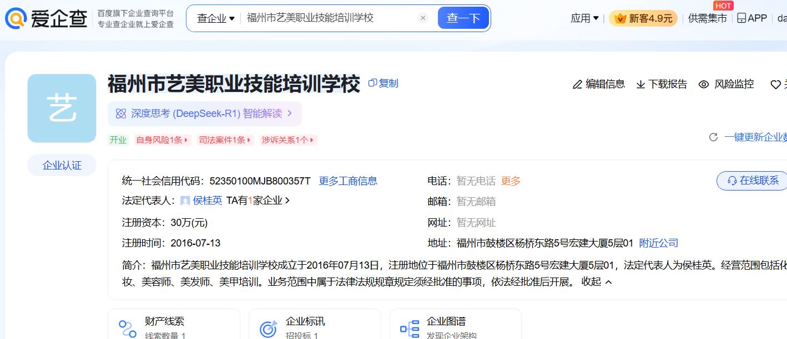Click into the company search input field
This screenshot has width=787, height=339.
[x=327, y=18]
